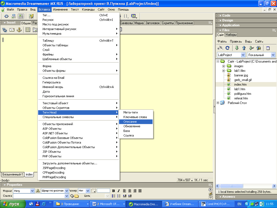
Task: Expand the Code panel group
Action: point(220,15)
